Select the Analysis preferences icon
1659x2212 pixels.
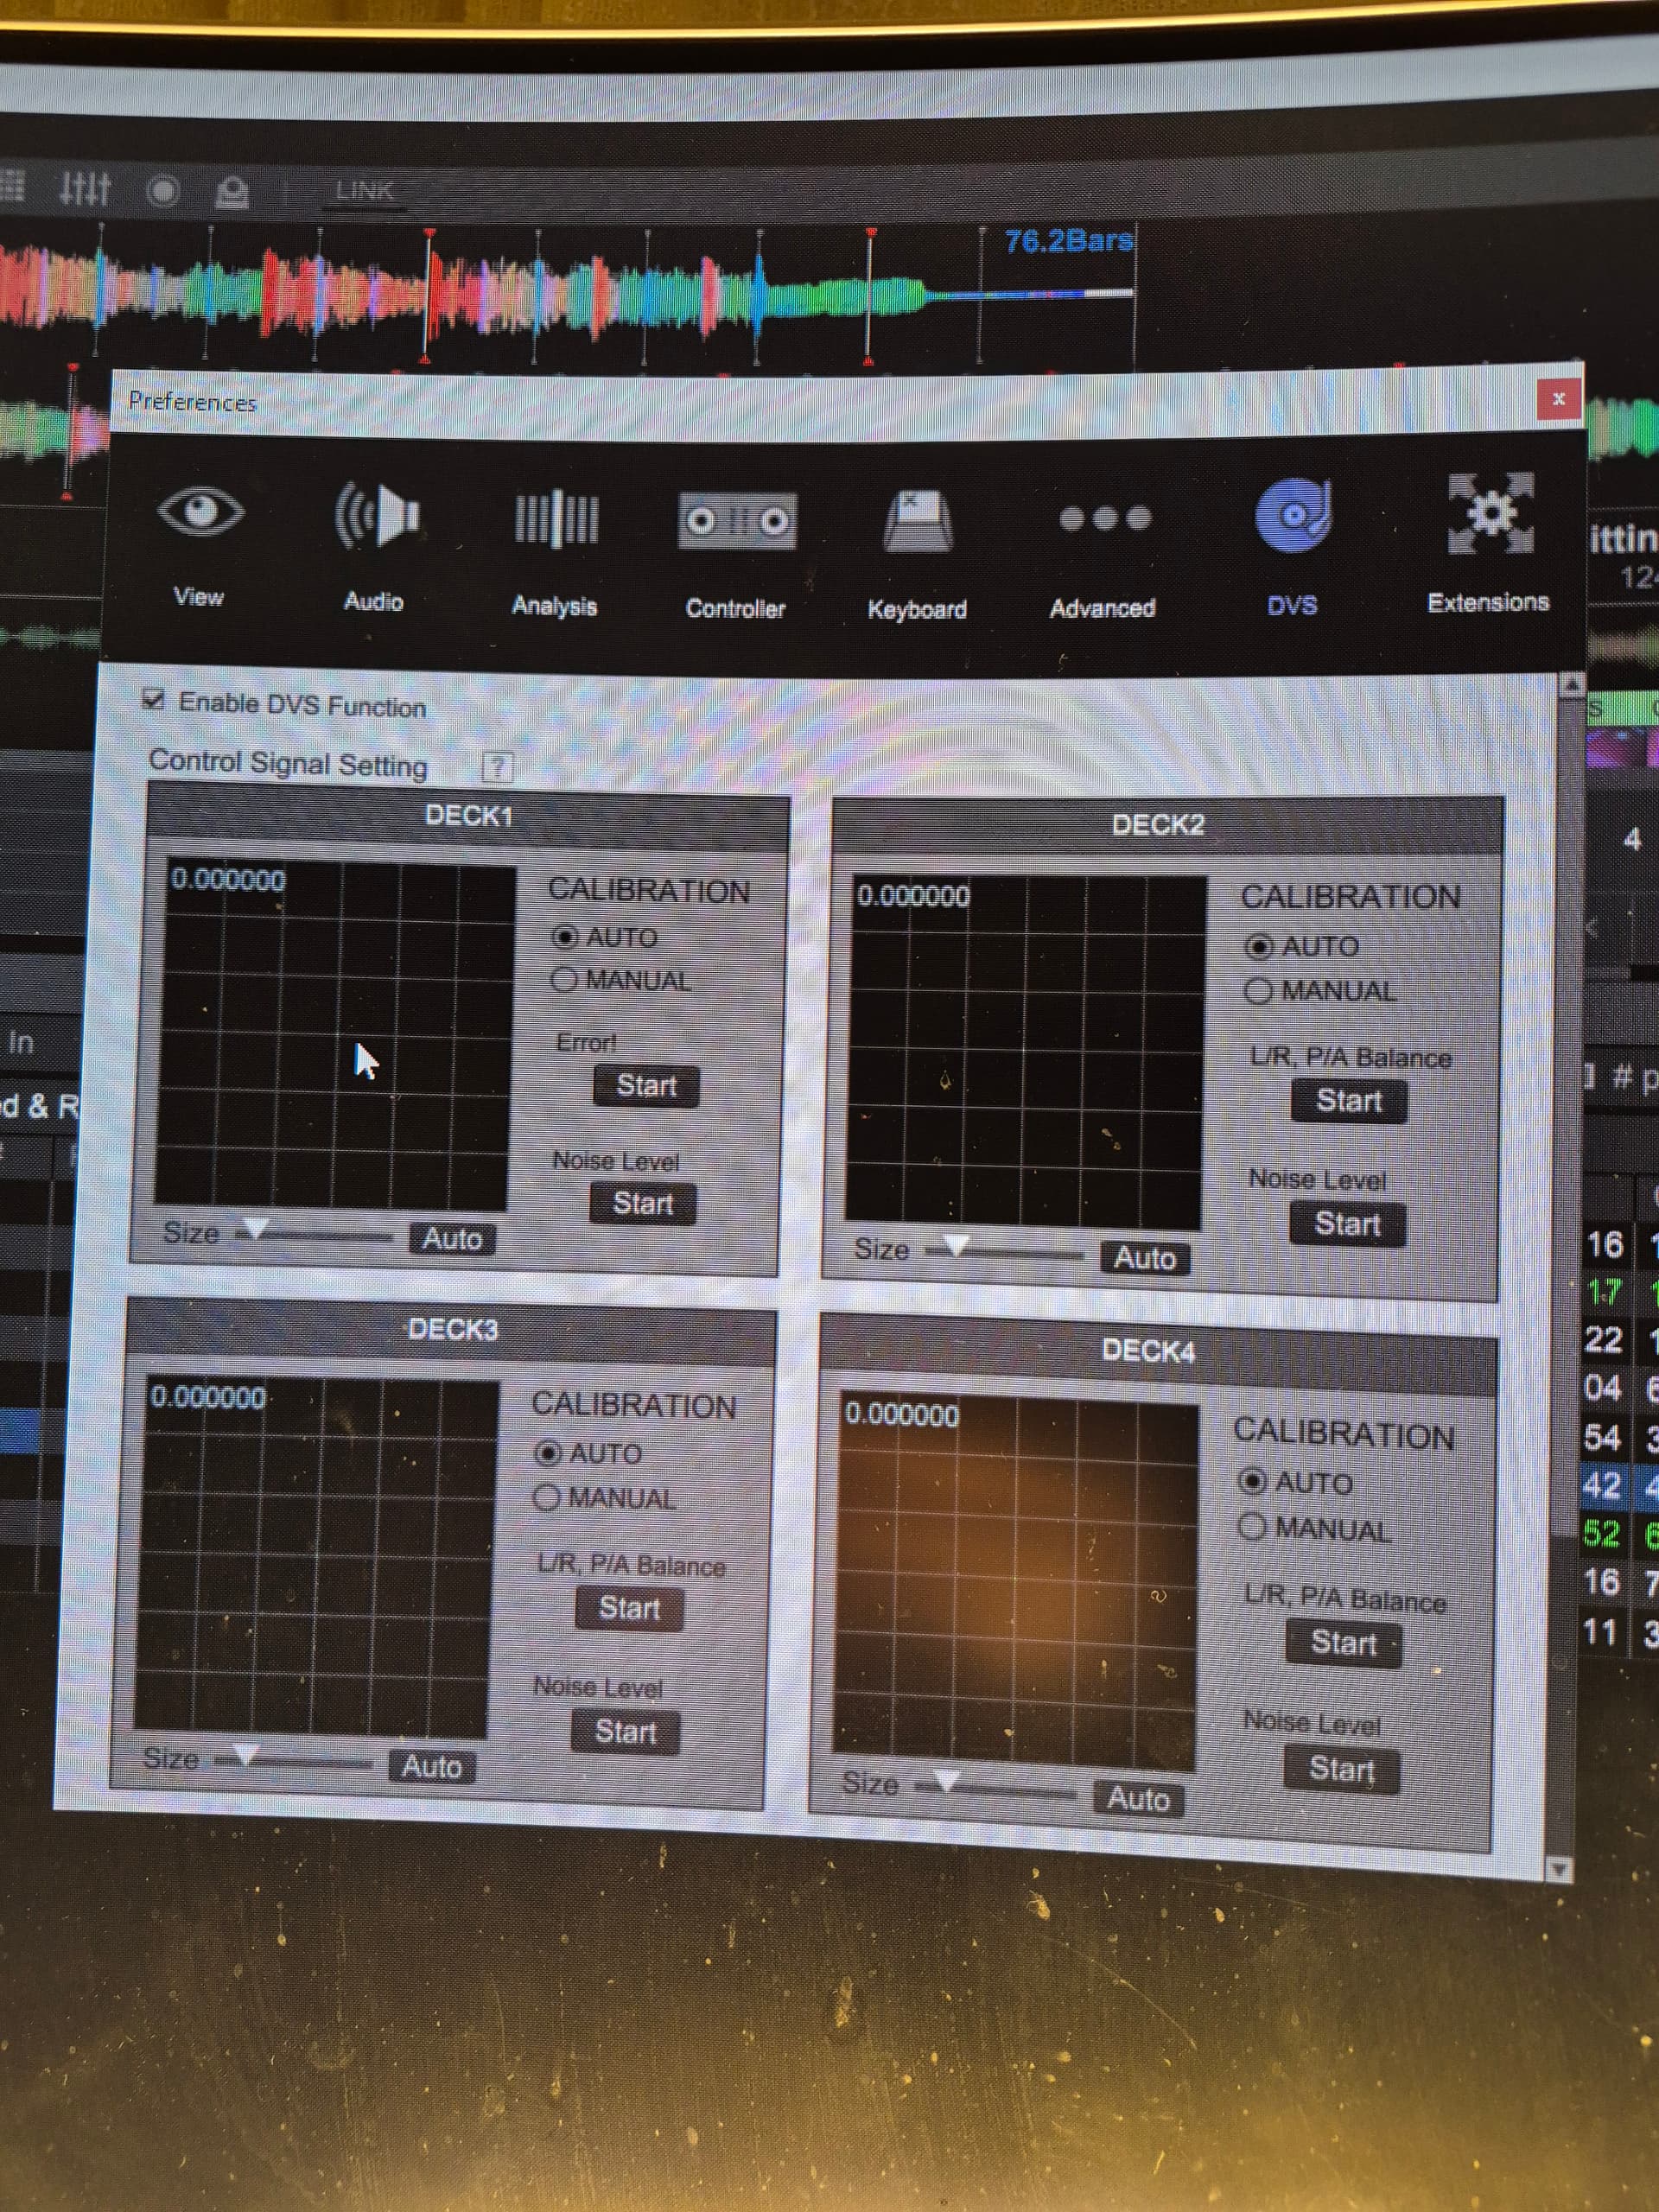coord(556,520)
